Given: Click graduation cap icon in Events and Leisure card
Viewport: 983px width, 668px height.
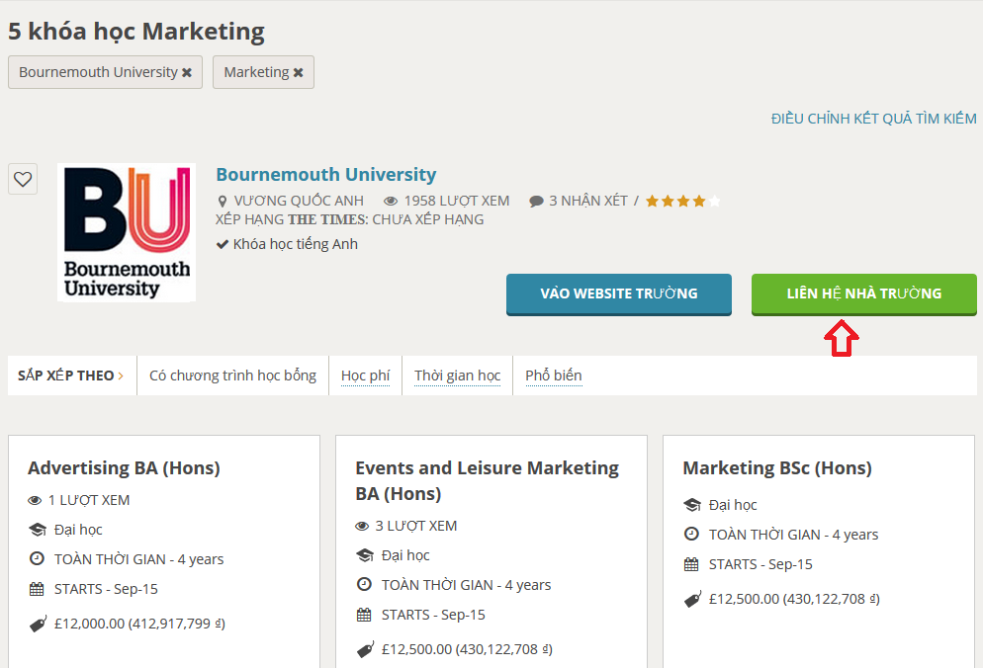Looking at the screenshot, I should pyautogui.click(x=365, y=555).
